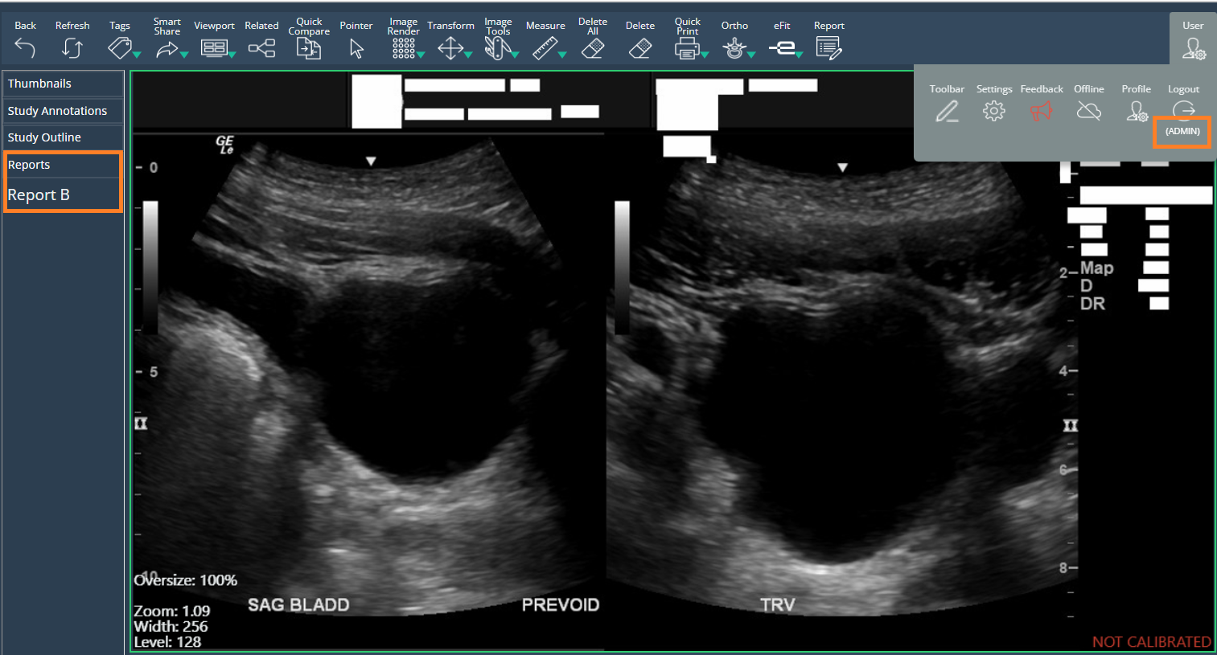Open Quick Compare tool

coord(309,48)
